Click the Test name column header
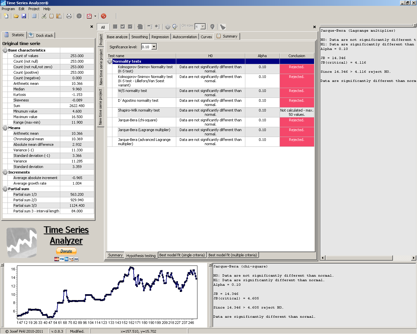The width and height of the screenshot is (417, 334). tap(141, 56)
